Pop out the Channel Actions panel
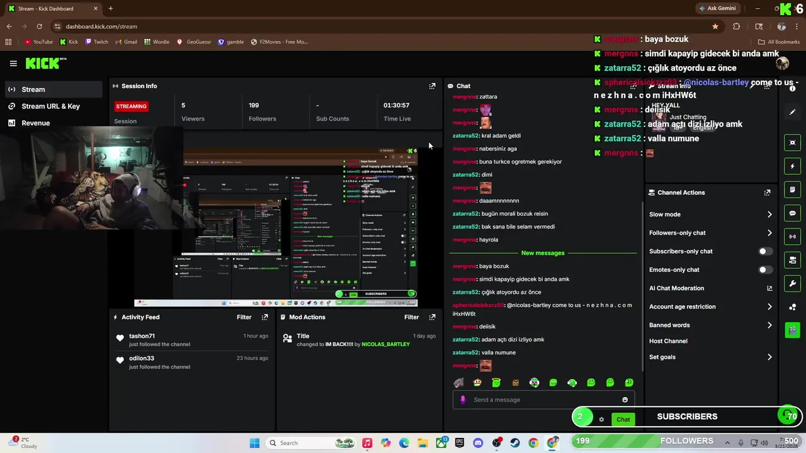 click(767, 193)
